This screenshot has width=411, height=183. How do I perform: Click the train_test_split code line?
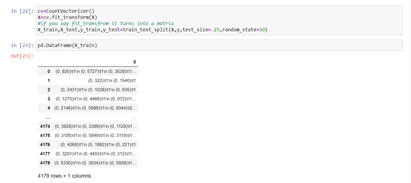click(x=153, y=30)
